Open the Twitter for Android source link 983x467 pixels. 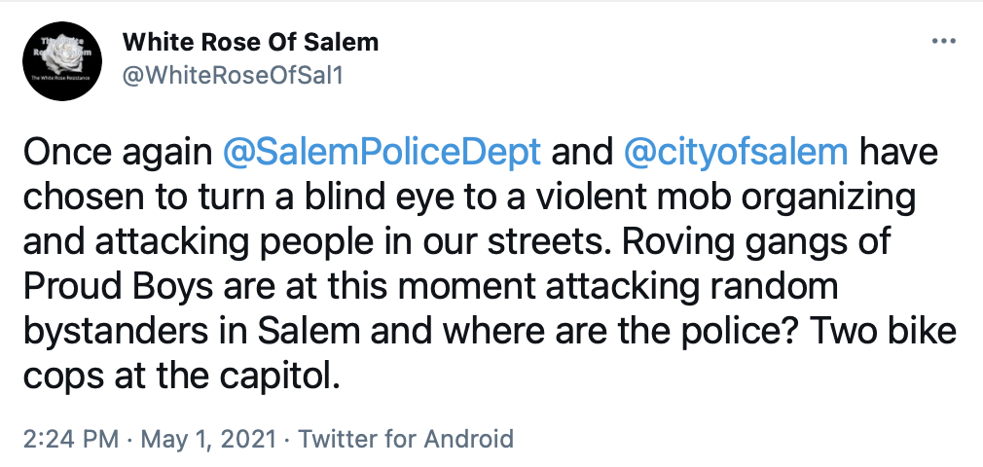pos(405,438)
